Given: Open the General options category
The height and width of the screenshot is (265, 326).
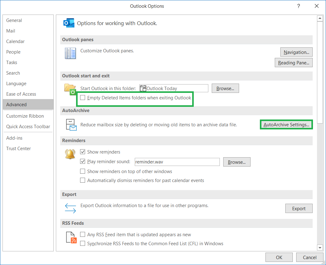Looking at the screenshot, I should click(x=28, y=20).
